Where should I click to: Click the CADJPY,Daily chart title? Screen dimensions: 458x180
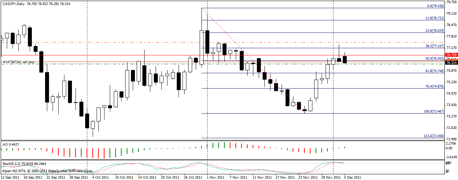click(x=13, y=3)
